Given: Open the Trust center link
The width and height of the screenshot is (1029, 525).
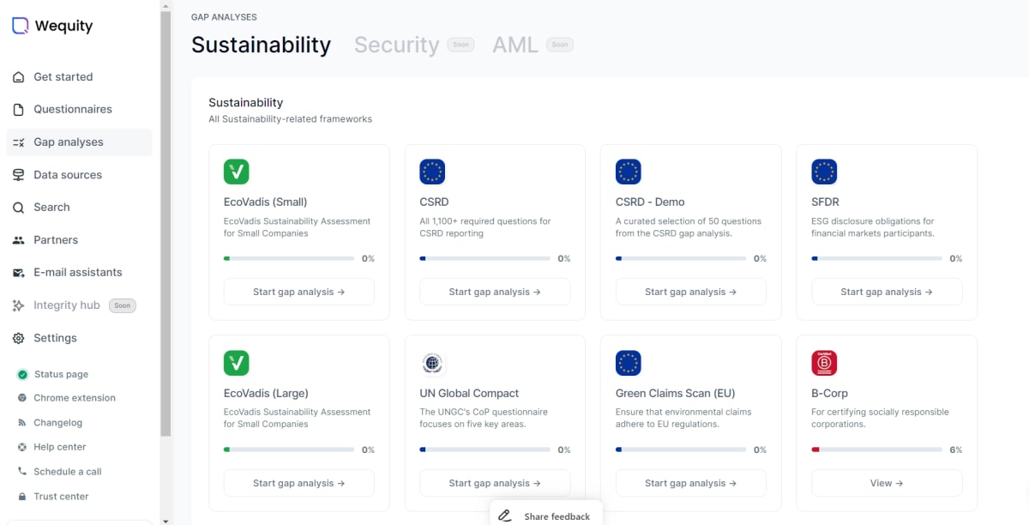Looking at the screenshot, I should coord(61,497).
